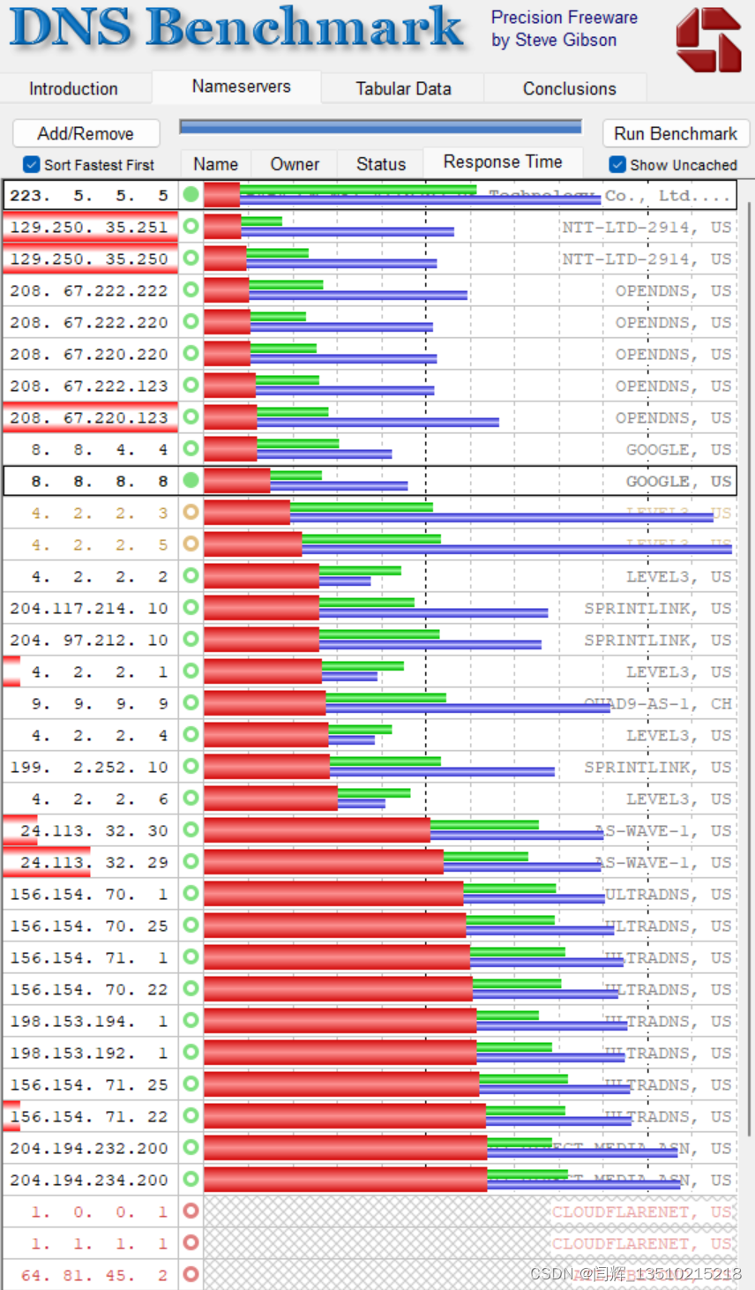Toggle Sort Fastest First checkbox
Screen dimensions: 755x1290
[x=32, y=165]
